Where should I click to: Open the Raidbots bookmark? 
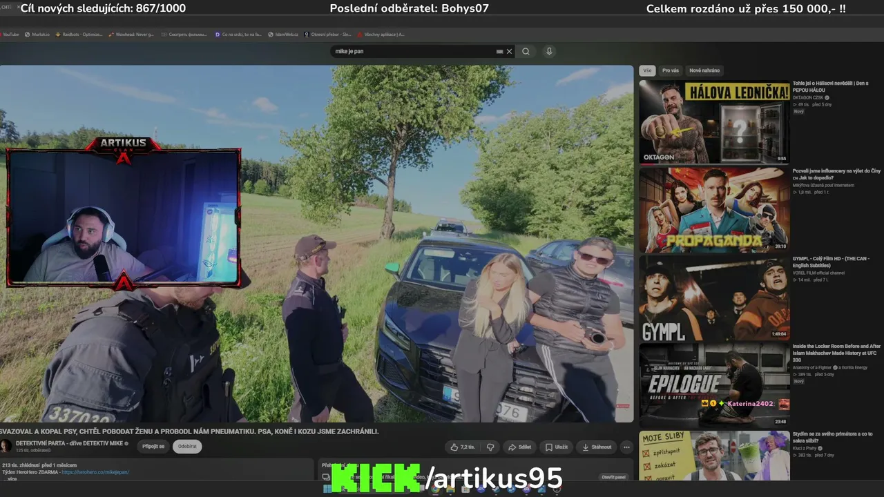click(78, 34)
